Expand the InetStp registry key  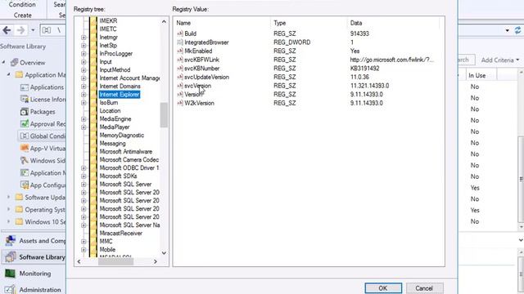point(84,46)
